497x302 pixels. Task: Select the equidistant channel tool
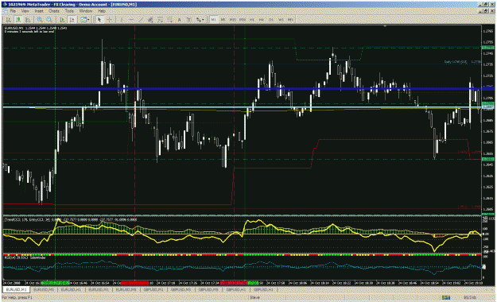[x=150, y=20]
